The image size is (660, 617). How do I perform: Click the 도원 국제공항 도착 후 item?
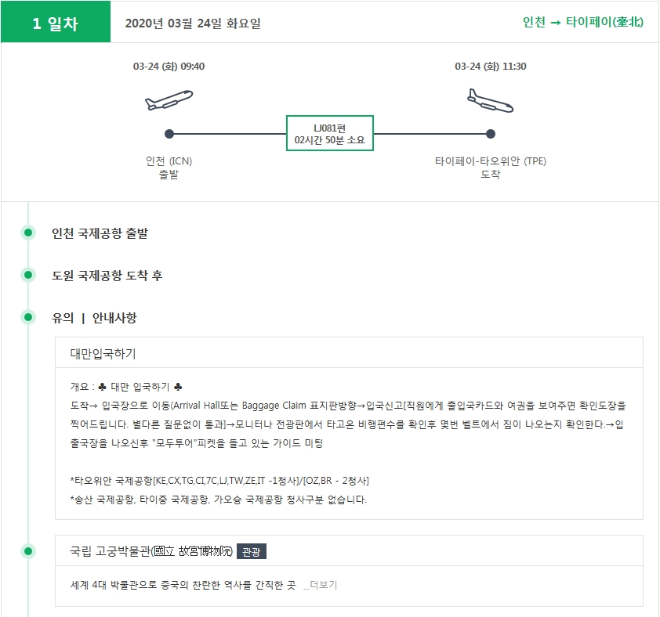tap(107, 276)
